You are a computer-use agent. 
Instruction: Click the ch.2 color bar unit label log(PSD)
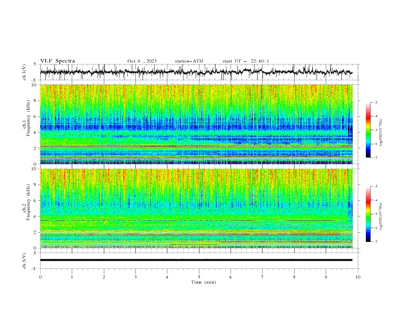pyautogui.click(x=381, y=216)
